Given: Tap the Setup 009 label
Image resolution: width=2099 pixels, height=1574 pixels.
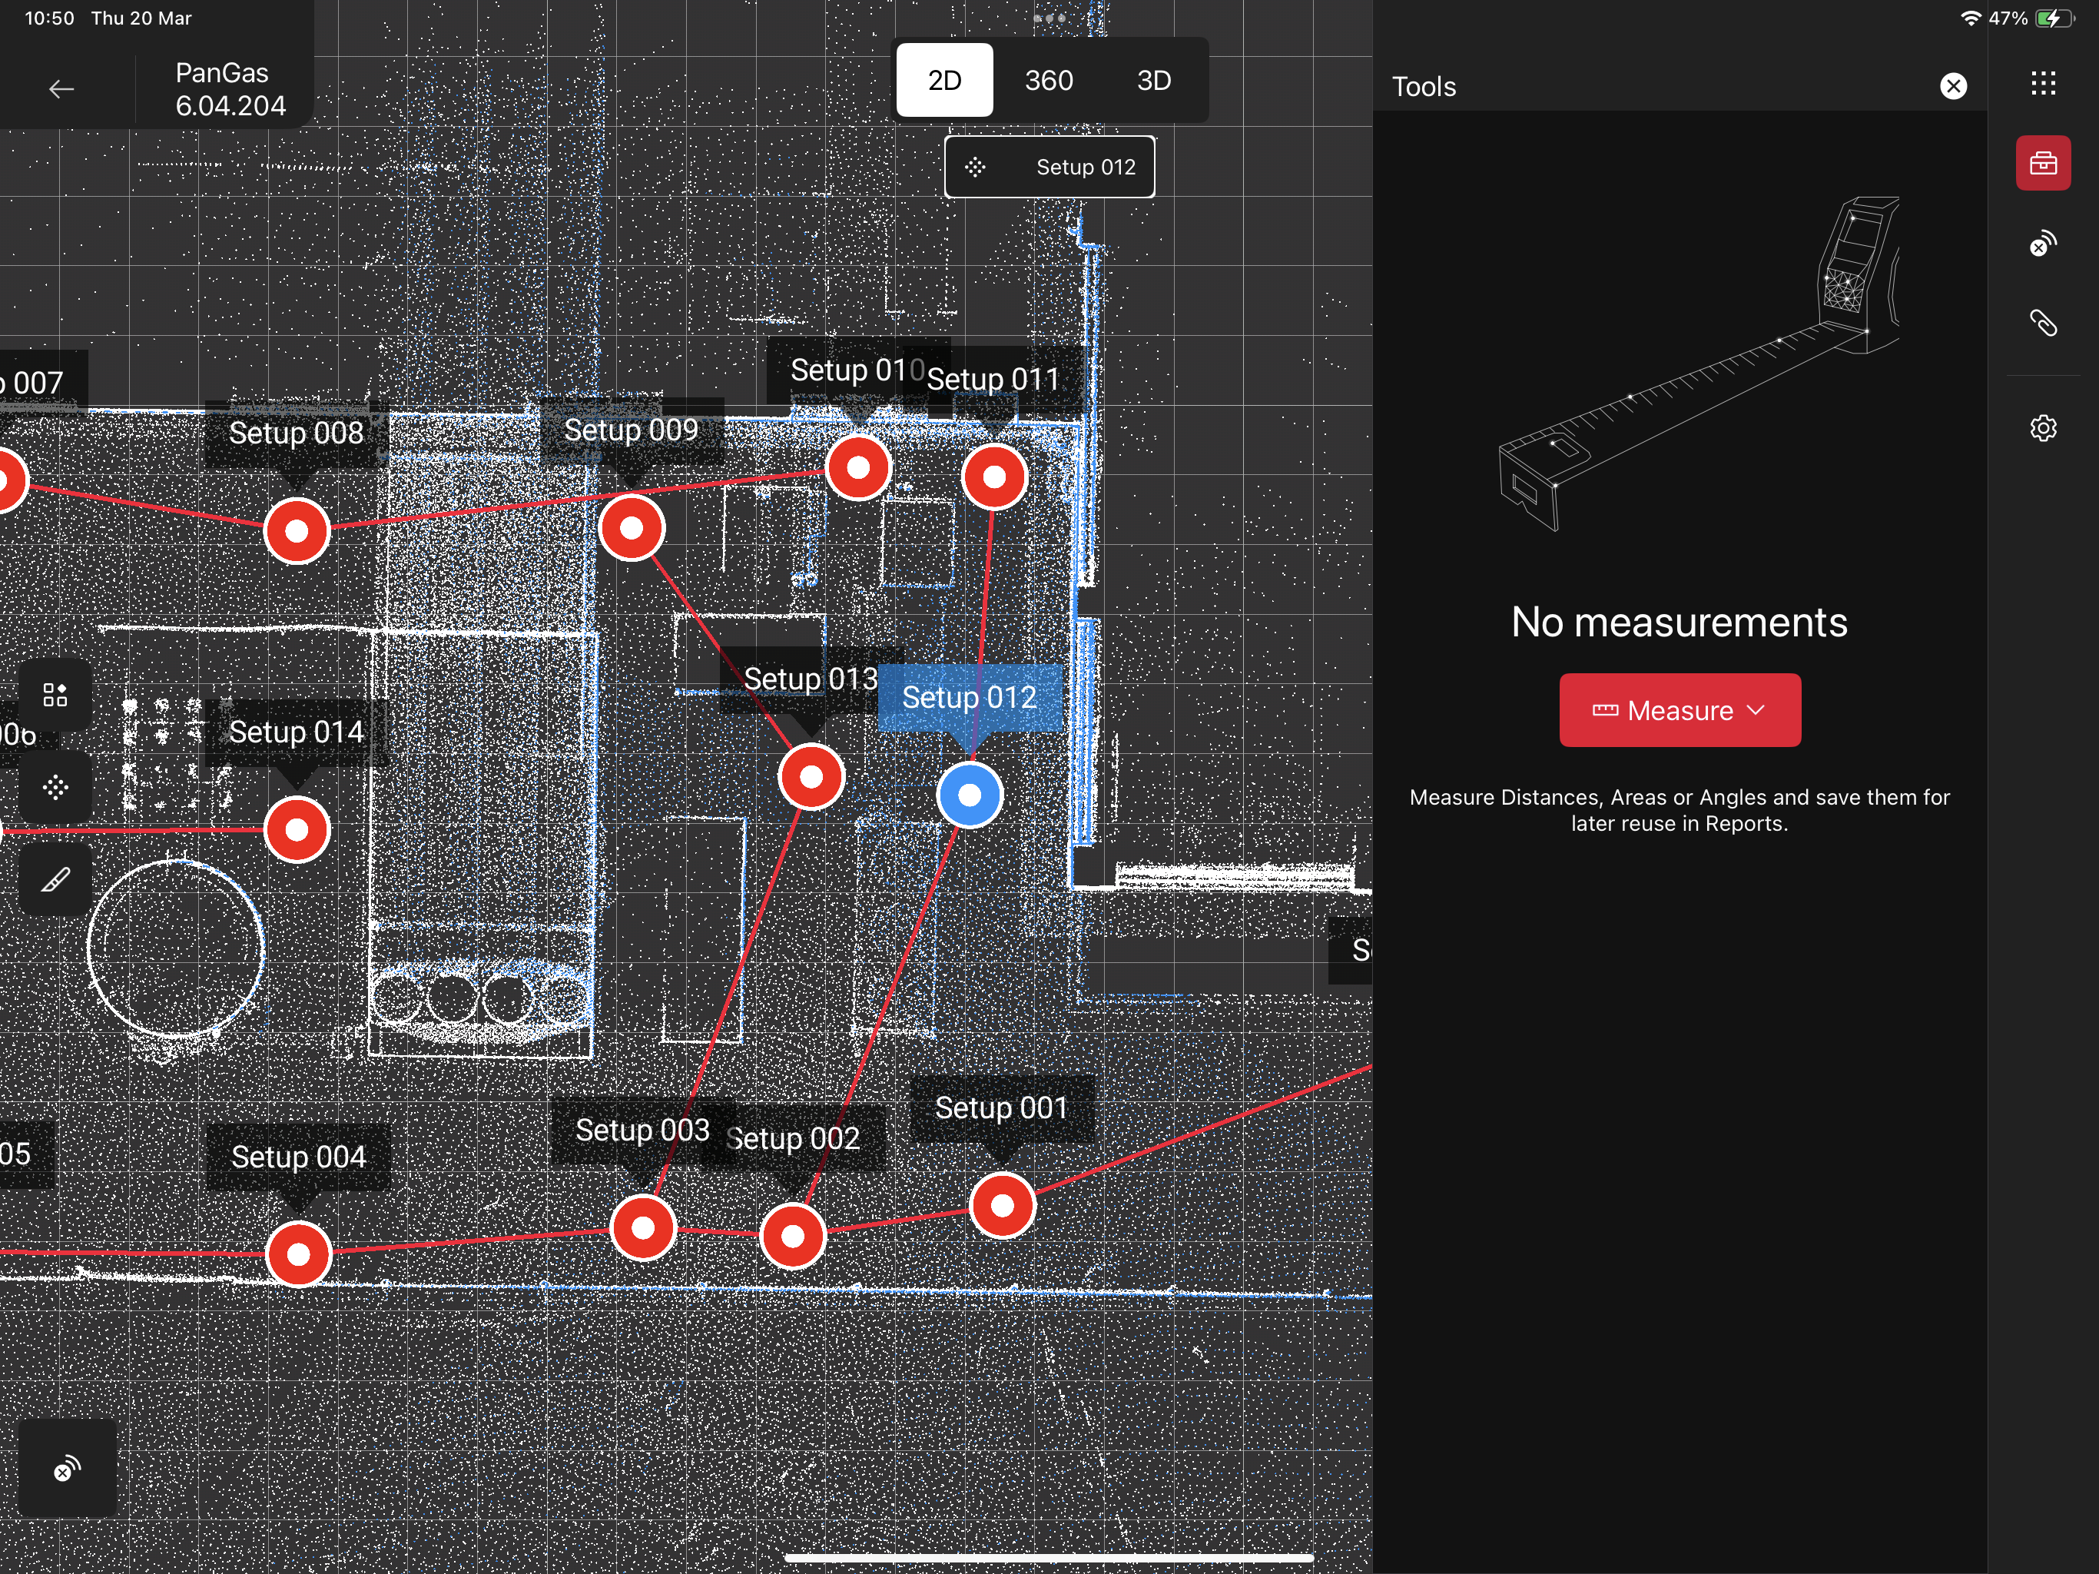Looking at the screenshot, I should pyautogui.click(x=631, y=430).
